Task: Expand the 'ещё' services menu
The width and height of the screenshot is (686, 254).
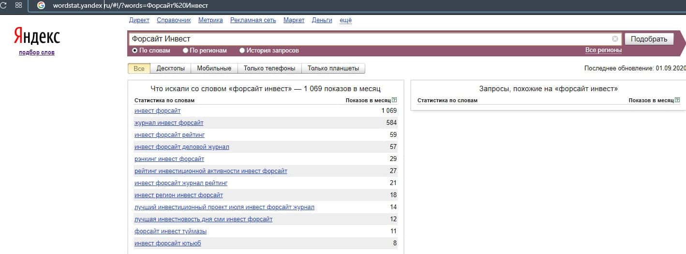Action: 345,20
